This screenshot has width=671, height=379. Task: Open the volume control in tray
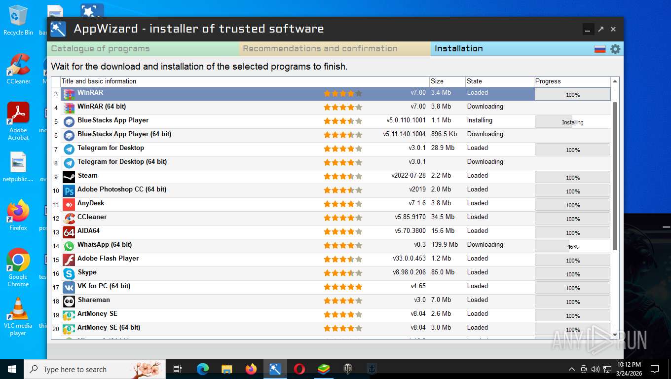click(x=595, y=369)
